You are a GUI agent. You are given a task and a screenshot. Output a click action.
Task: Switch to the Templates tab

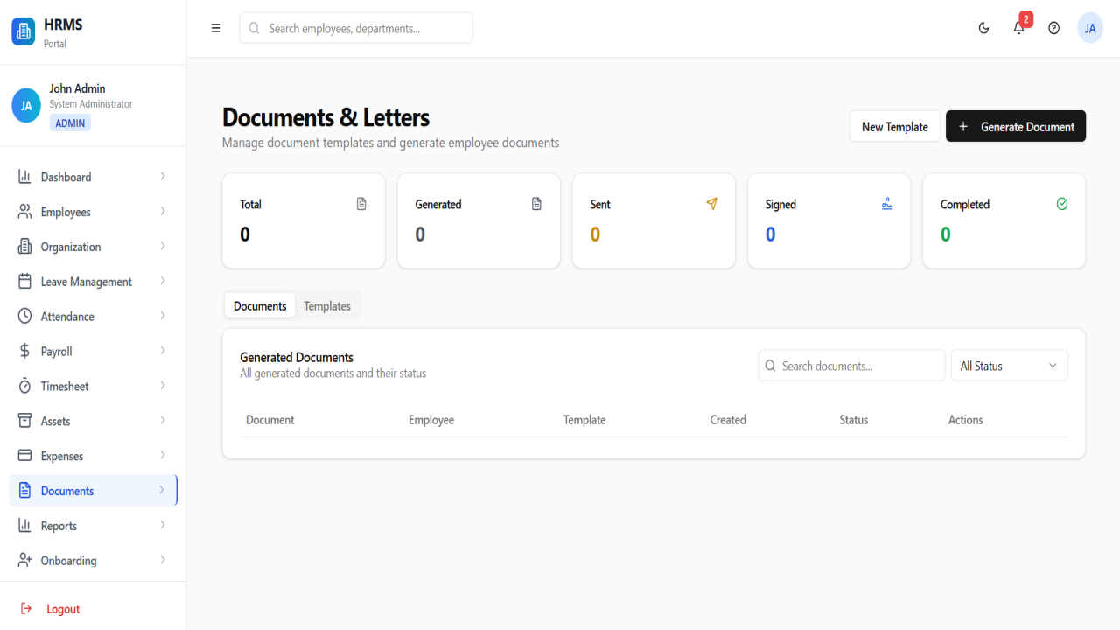(327, 306)
